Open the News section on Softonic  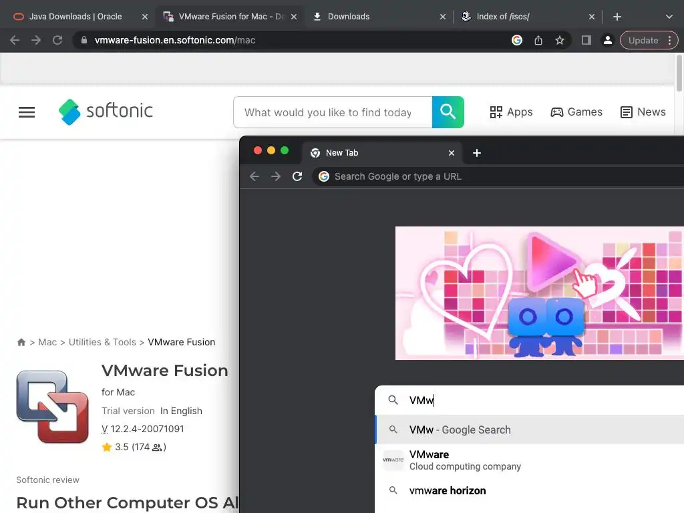click(x=643, y=112)
